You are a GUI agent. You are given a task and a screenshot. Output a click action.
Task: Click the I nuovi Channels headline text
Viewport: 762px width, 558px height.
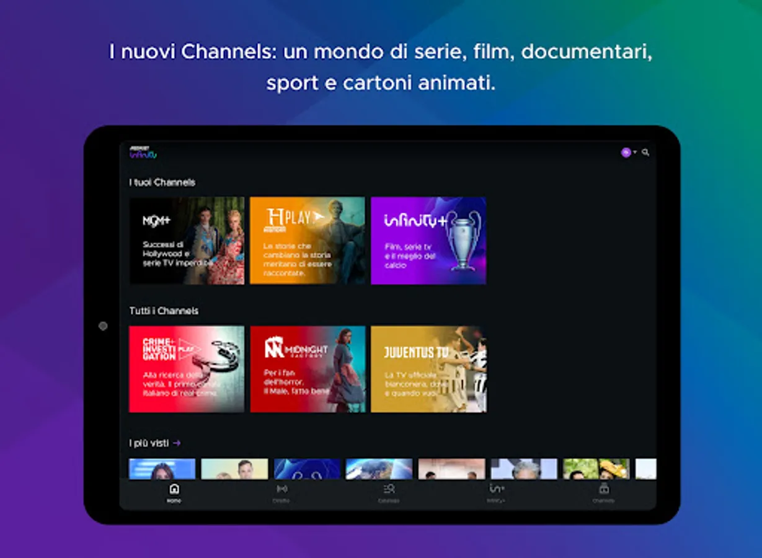(x=381, y=67)
